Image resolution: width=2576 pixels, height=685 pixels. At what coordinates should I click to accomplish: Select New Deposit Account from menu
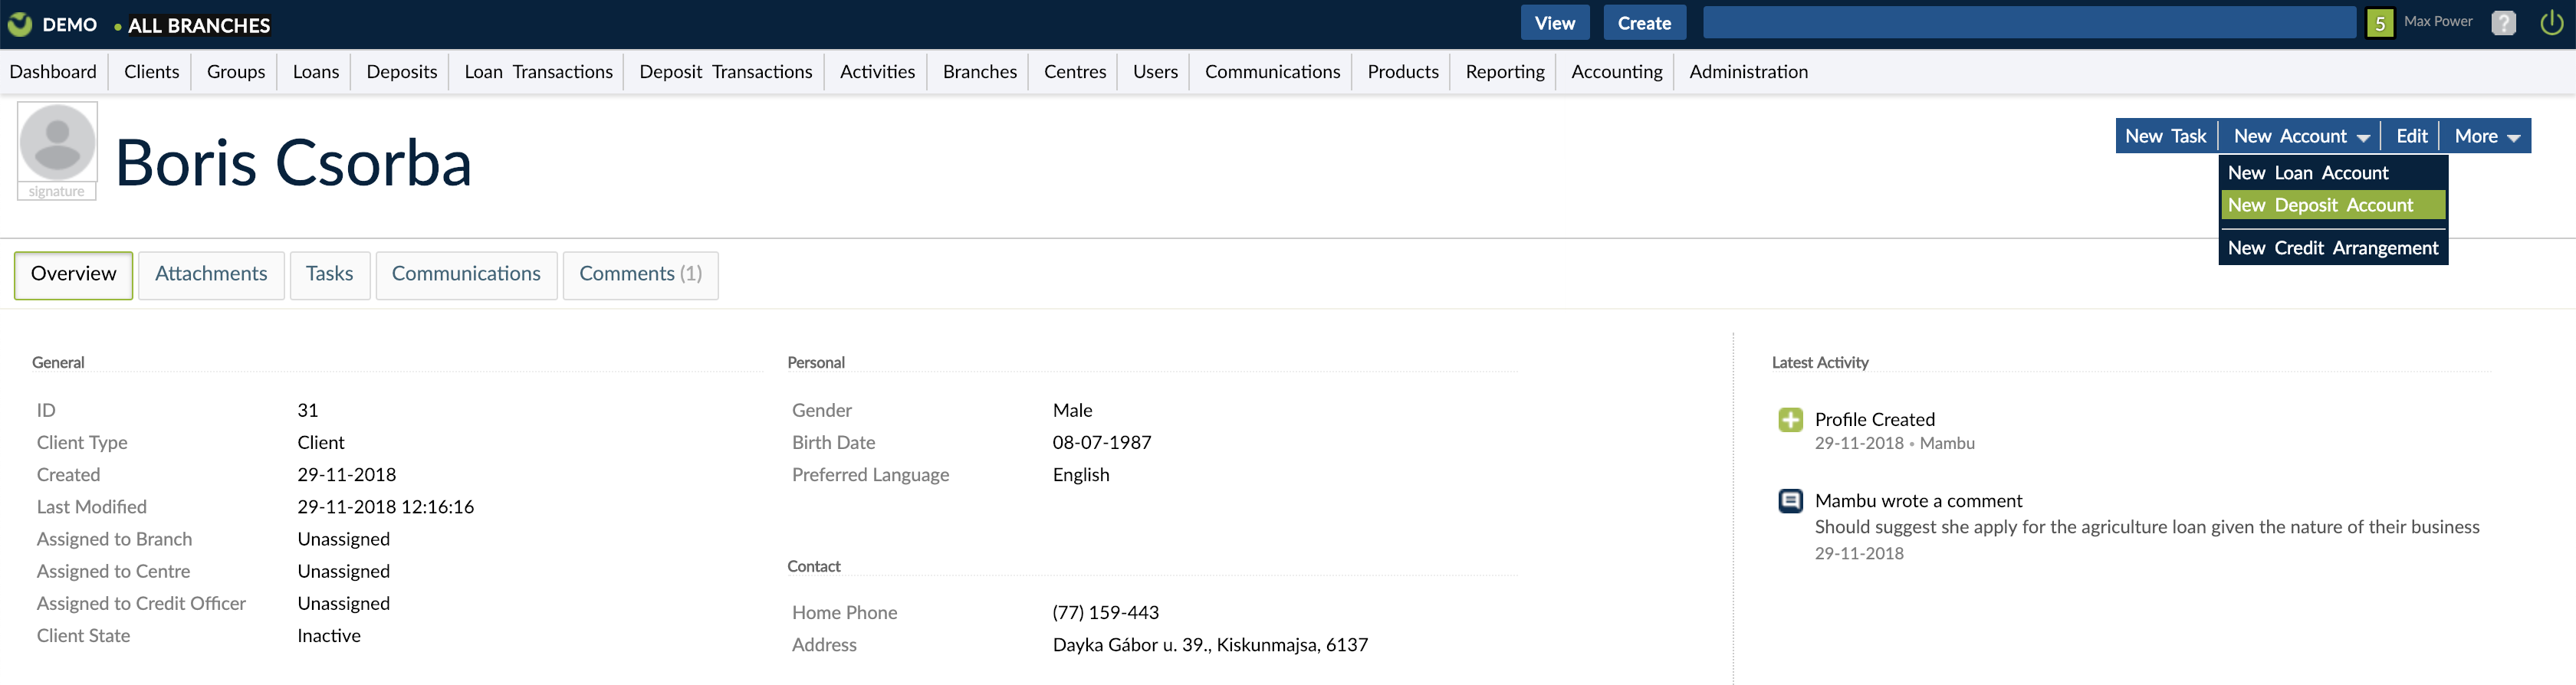point(2320,205)
